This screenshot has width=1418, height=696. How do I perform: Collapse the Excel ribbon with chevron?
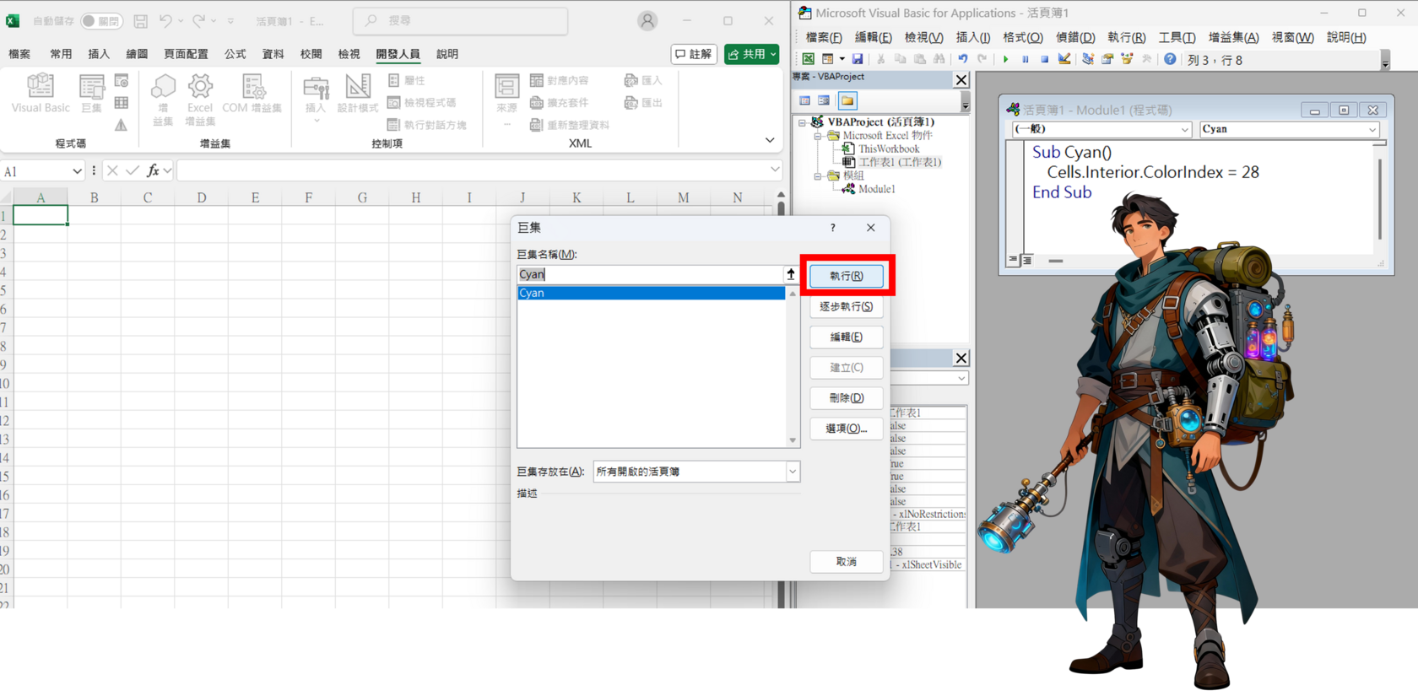click(770, 140)
